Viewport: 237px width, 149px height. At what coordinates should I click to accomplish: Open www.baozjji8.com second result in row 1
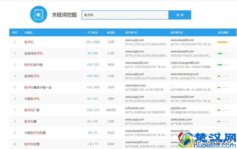(182, 40)
